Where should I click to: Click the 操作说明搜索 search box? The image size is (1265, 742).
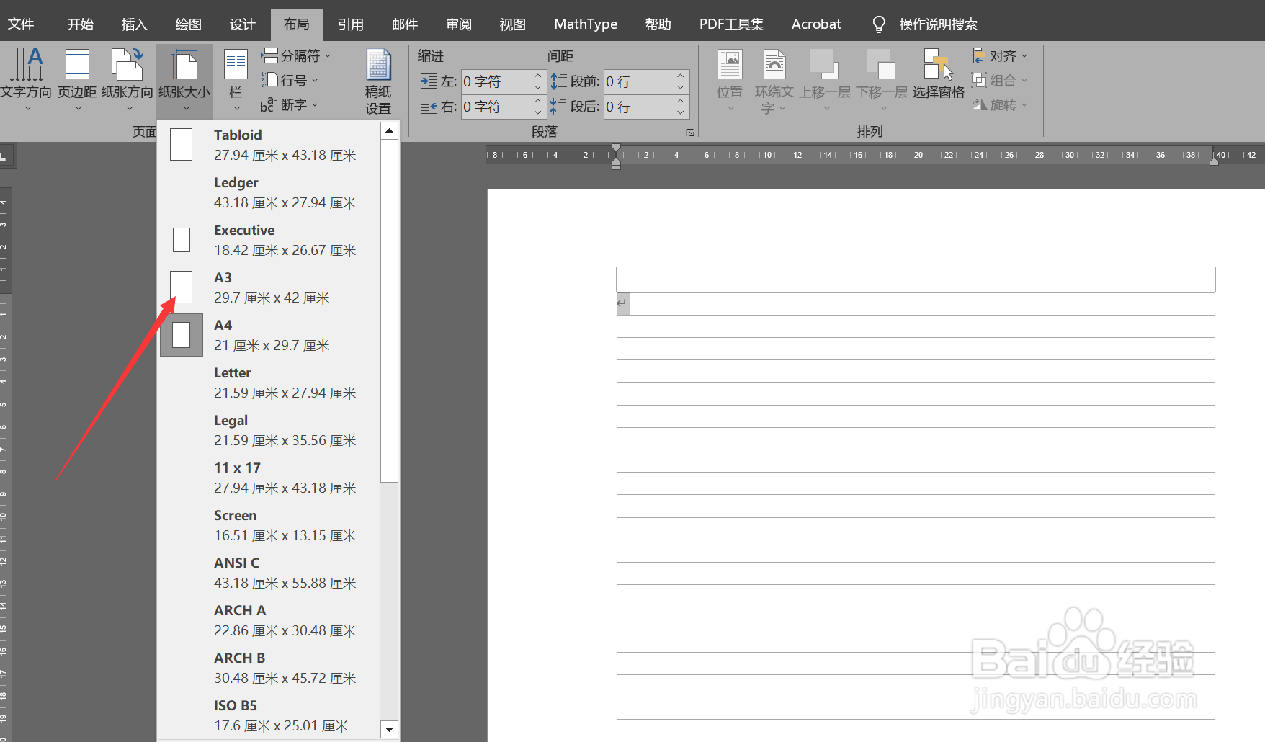[938, 24]
